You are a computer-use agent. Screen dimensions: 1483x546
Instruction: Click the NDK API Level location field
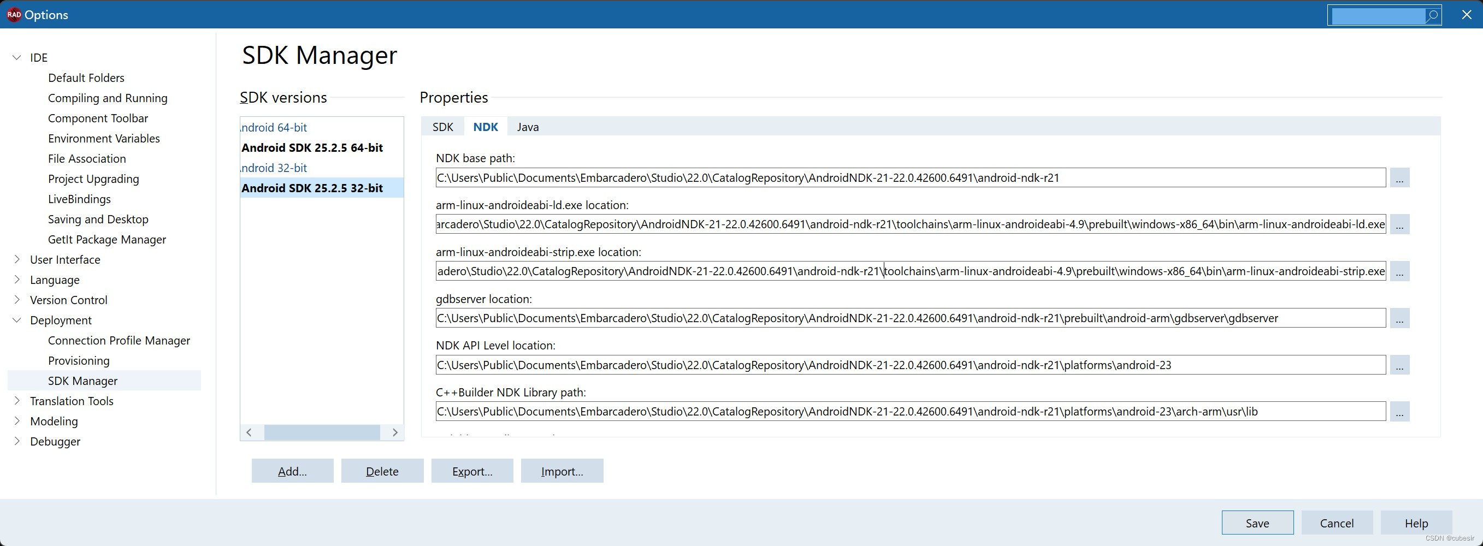click(910, 365)
